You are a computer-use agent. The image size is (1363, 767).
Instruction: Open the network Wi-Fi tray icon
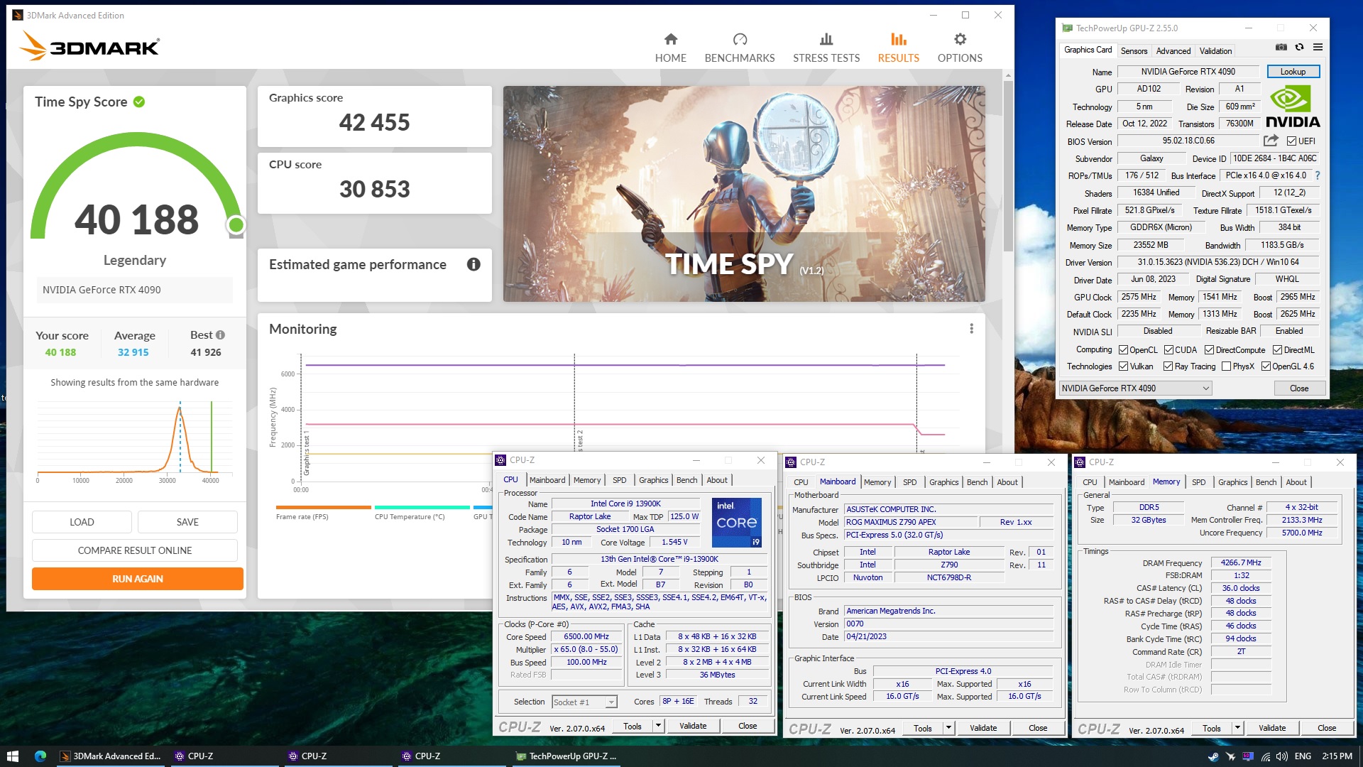pos(1266,756)
